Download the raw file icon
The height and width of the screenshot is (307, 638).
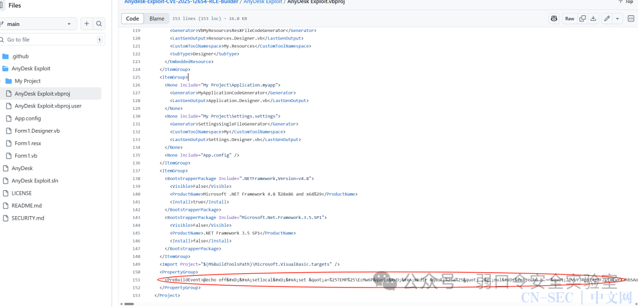593,19
